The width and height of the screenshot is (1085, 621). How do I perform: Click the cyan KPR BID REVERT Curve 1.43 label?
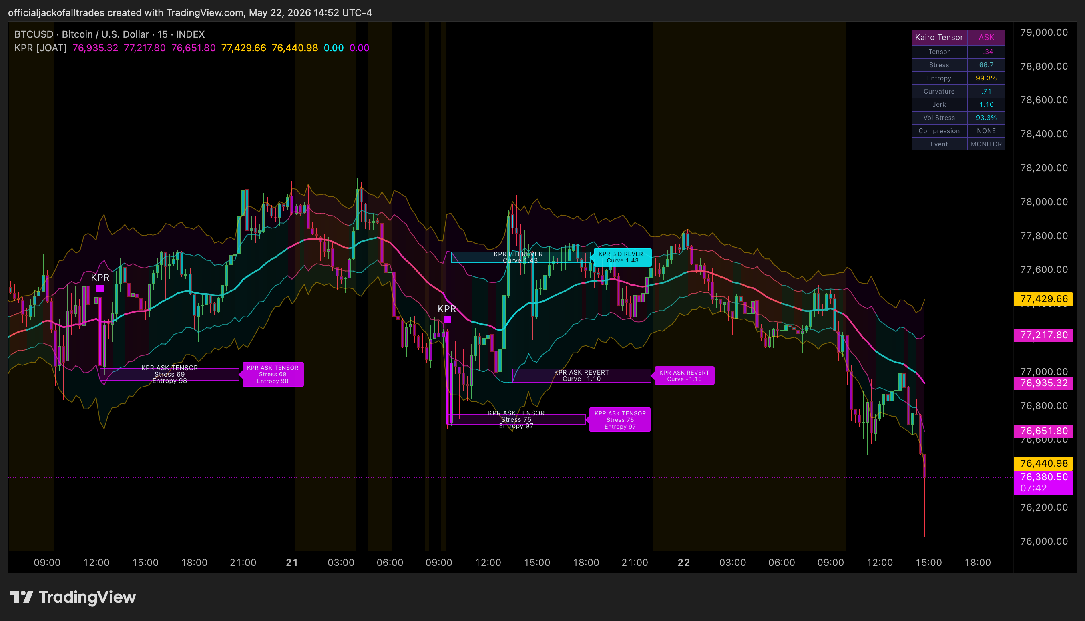622,257
